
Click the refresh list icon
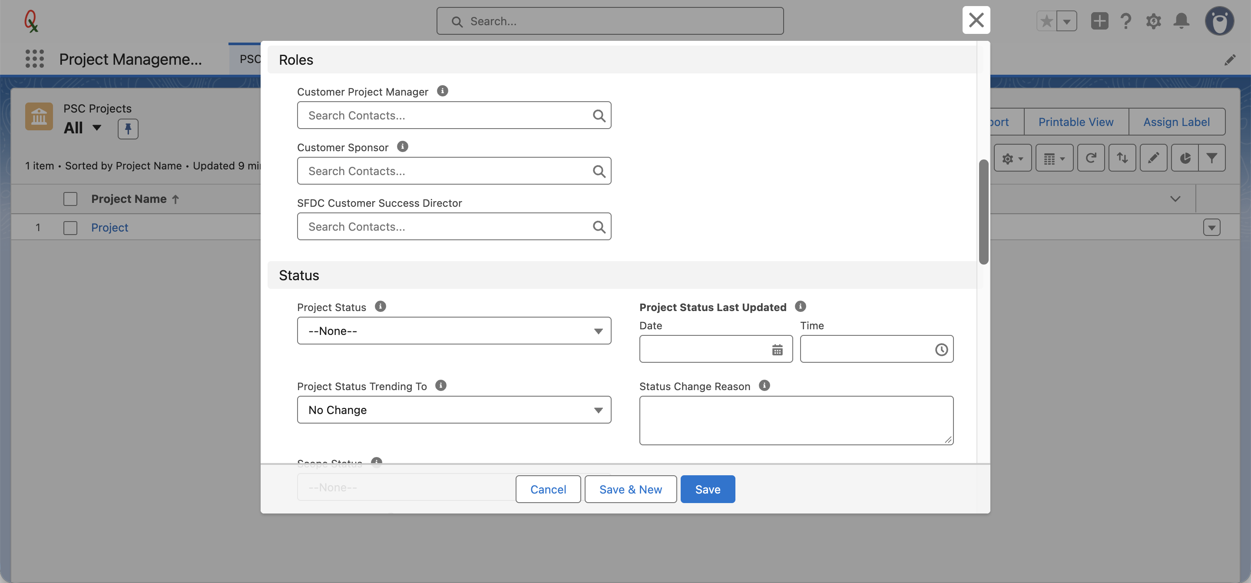point(1091,158)
